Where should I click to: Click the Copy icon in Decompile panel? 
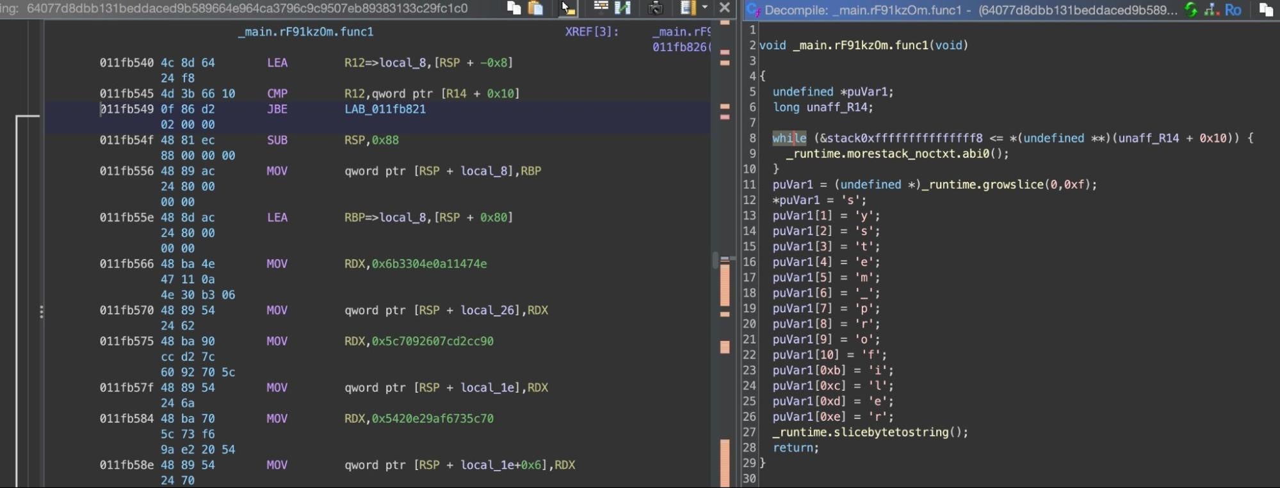pos(1265,10)
